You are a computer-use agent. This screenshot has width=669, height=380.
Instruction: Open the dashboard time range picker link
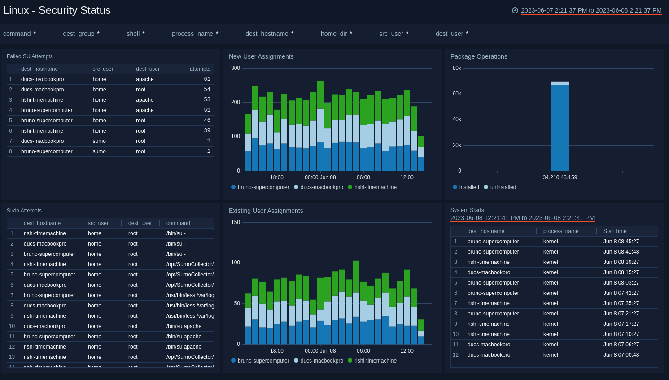[591, 10]
